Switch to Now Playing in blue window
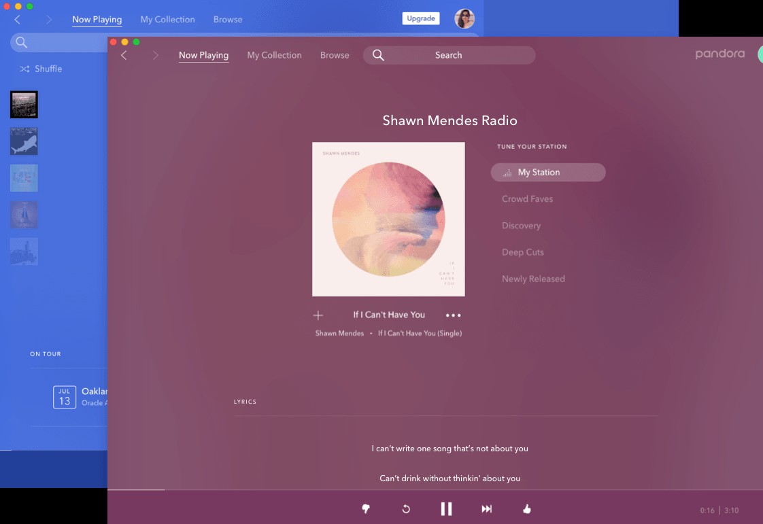 [x=97, y=20]
